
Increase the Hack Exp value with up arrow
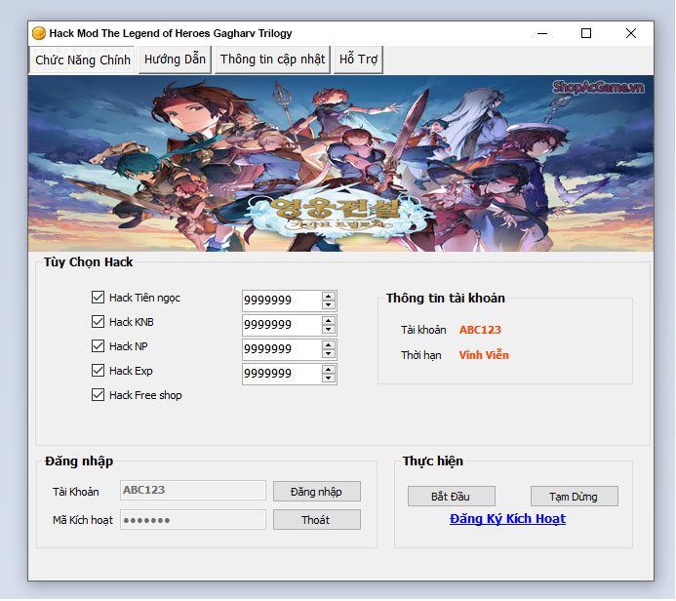click(x=329, y=370)
